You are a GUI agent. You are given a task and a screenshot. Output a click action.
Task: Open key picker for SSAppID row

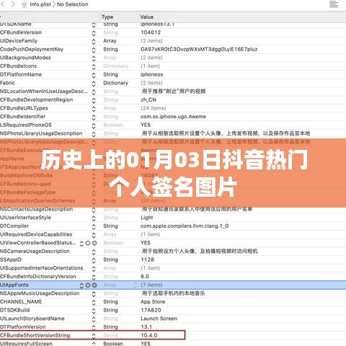point(94,260)
